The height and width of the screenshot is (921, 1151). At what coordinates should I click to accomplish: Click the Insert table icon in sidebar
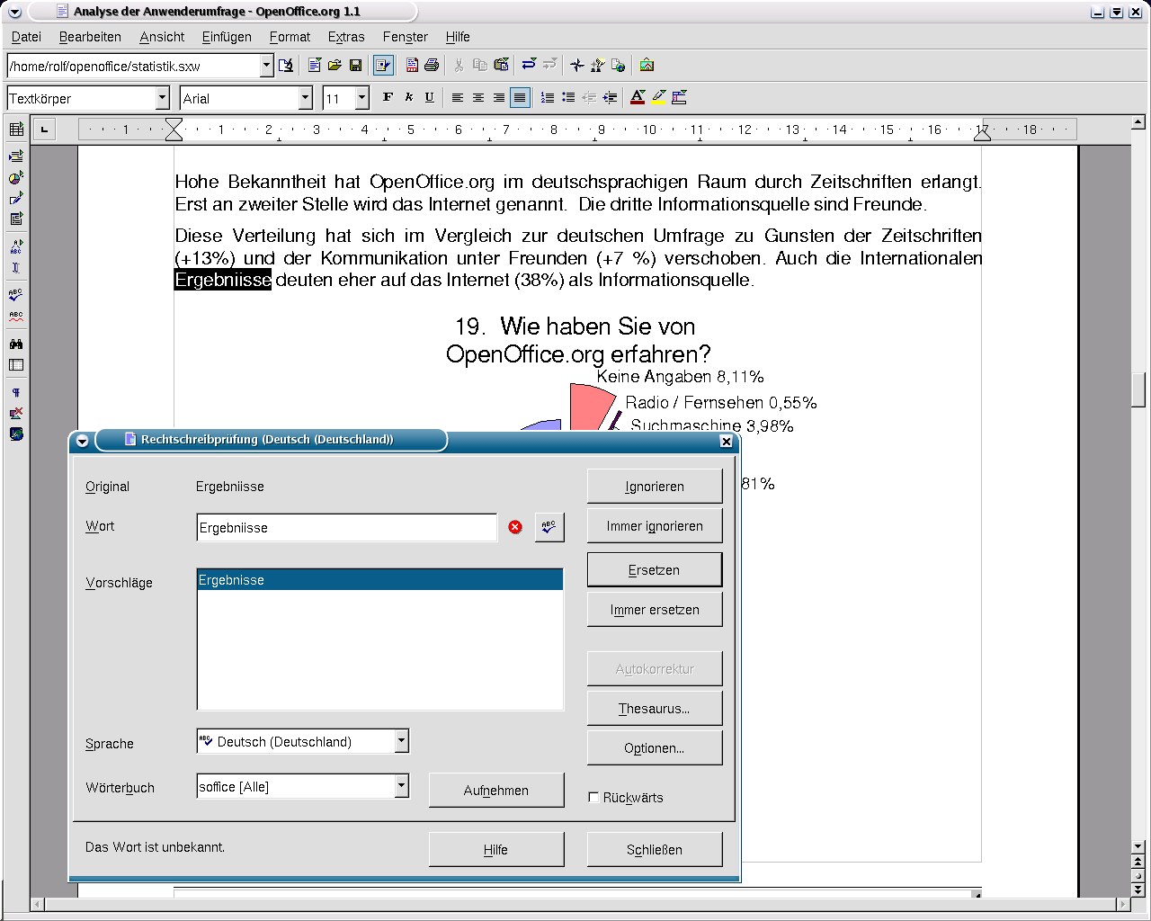pyautogui.click(x=16, y=130)
